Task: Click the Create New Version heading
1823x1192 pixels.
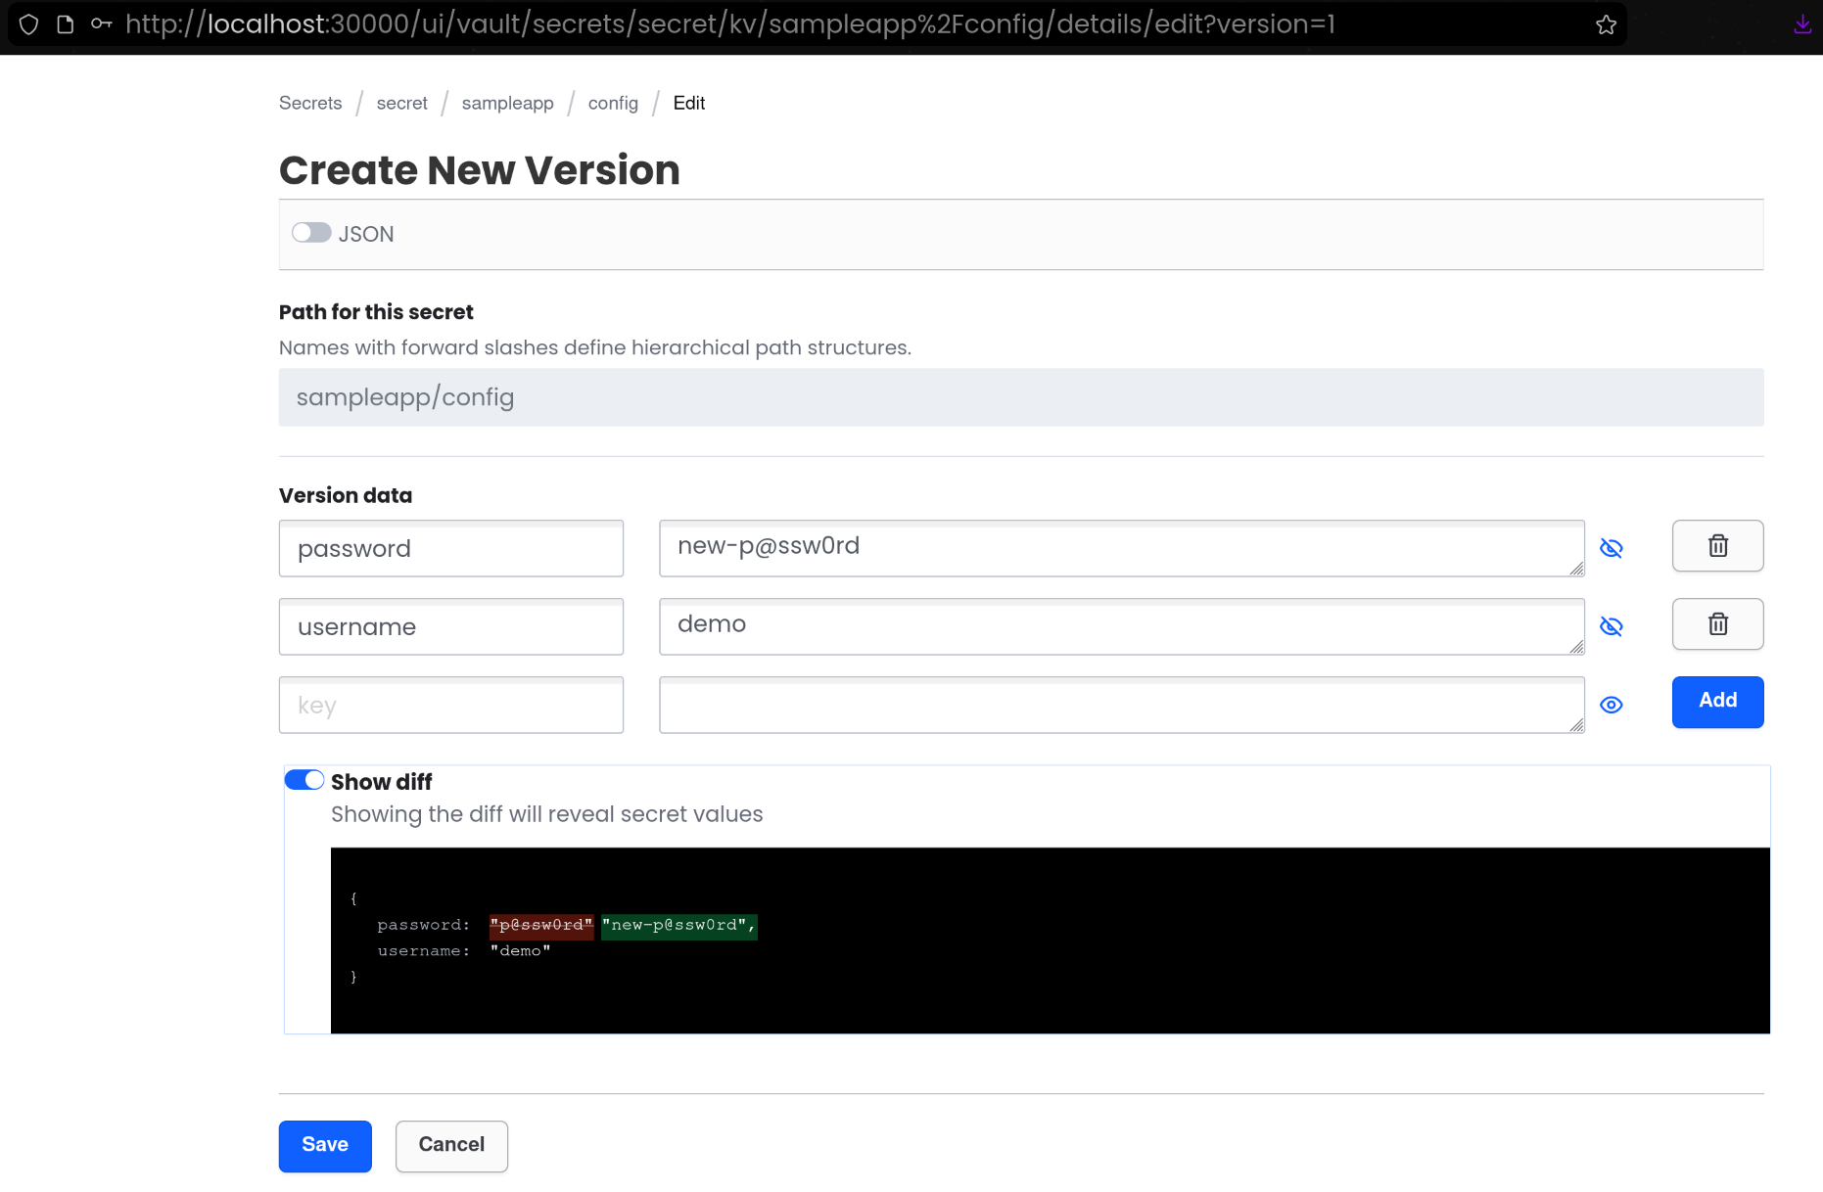Action: [x=480, y=170]
